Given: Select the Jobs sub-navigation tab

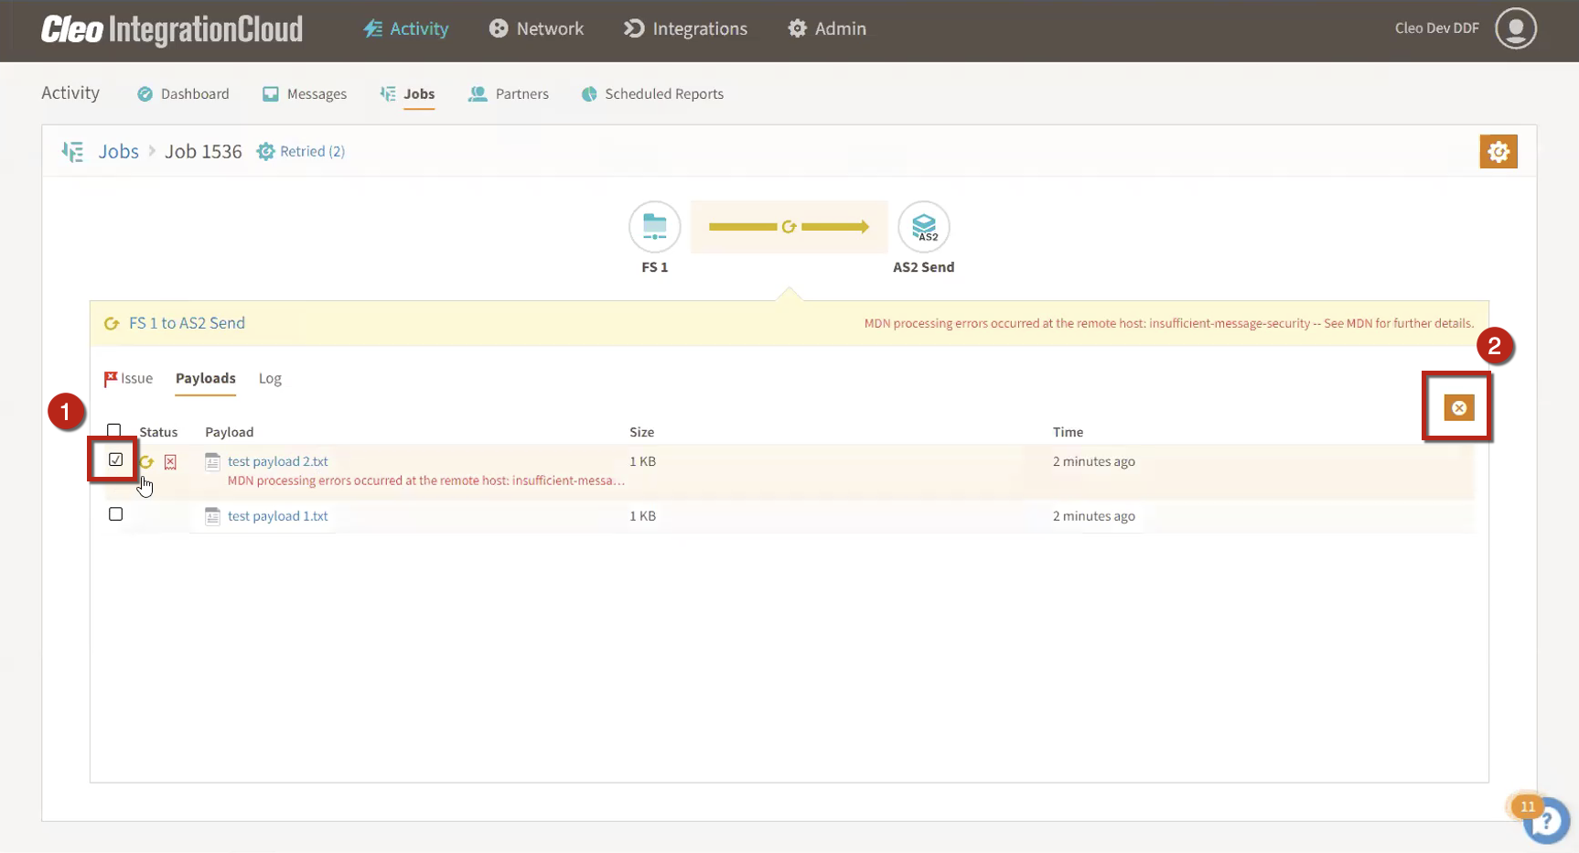Looking at the screenshot, I should coord(408,93).
